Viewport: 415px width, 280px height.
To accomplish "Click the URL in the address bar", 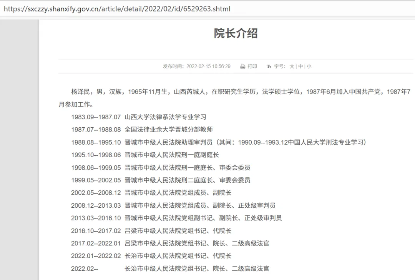I will (x=117, y=9).
